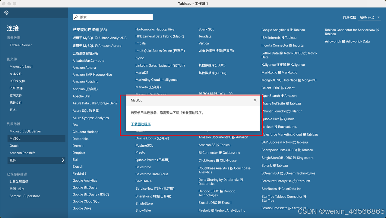Image resolution: width=386 pixels, height=218 pixels.
Task: Select Teradata connector
Action: (x=205, y=36)
